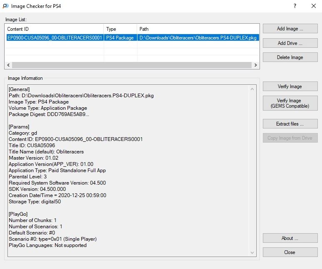This screenshot has height=269, width=322.
Task: Click the Add Drive button
Action: pos(290,43)
